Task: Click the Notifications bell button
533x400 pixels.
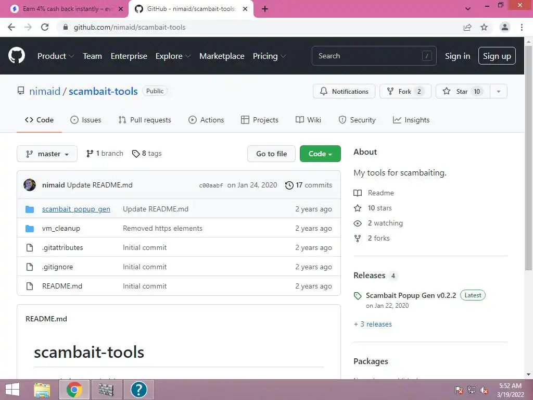Action: 344,91
